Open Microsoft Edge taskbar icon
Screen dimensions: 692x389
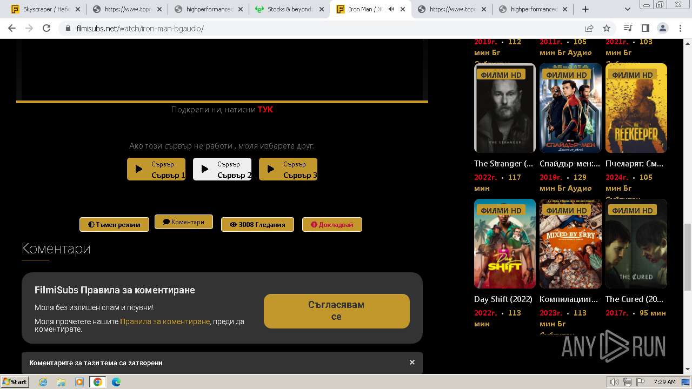pyautogui.click(x=116, y=382)
